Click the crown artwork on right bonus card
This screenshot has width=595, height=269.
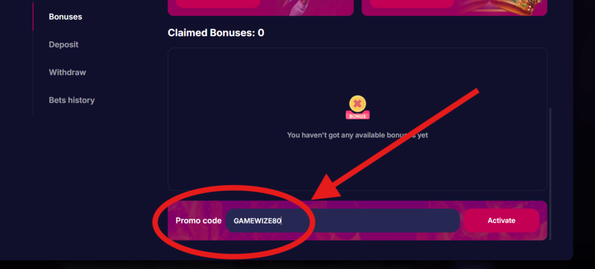click(526, 8)
